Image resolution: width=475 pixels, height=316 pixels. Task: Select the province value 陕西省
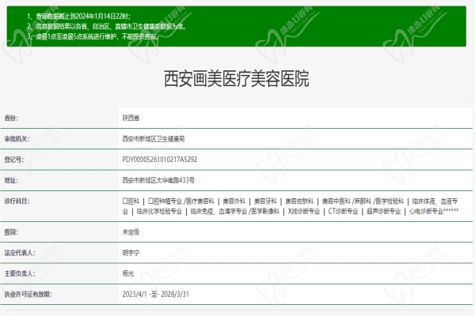pyautogui.click(x=131, y=118)
